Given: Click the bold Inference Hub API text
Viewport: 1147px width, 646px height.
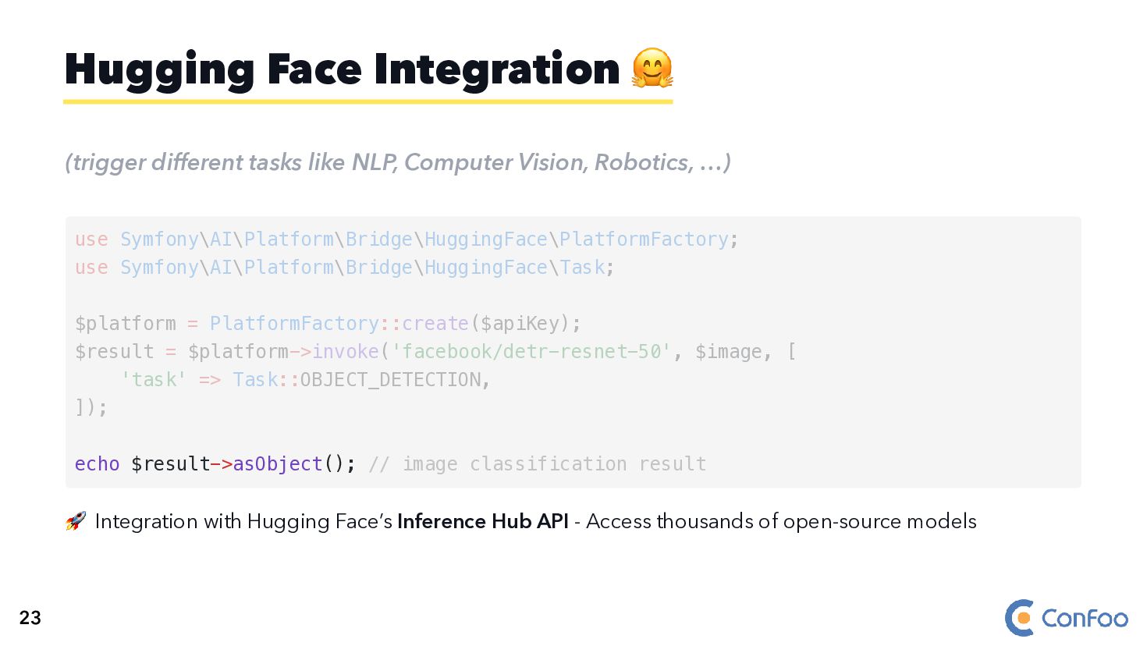Looking at the screenshot, I should [482, 521].
